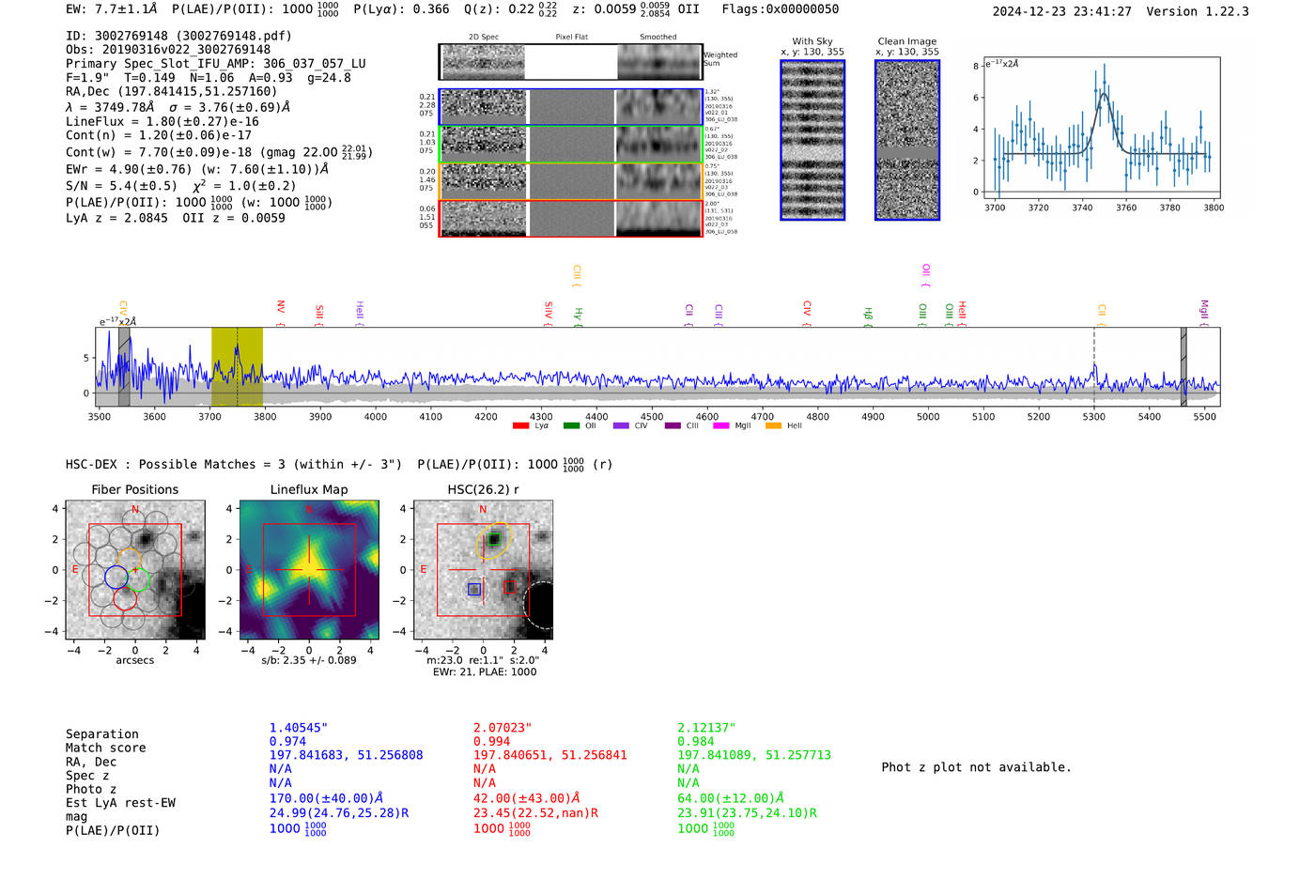
Task: Click the blue fiber circle in Fiber Positions
Action: 116,577
